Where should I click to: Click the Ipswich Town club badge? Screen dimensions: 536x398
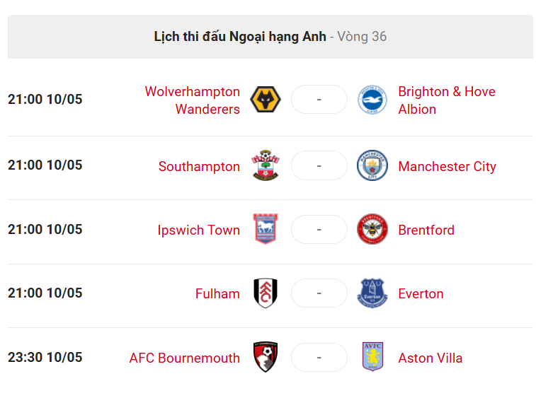266,229
